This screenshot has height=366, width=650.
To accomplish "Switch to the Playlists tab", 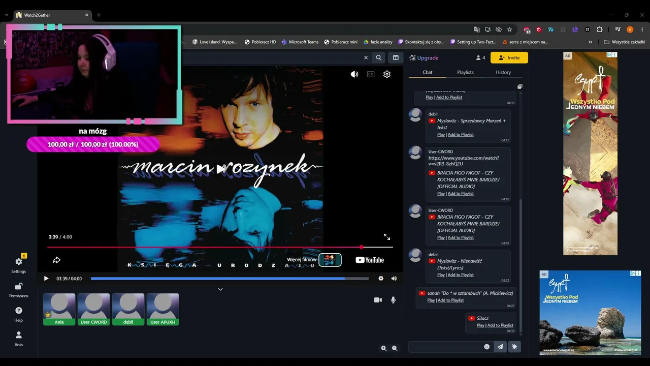I will tap(465, 72).
